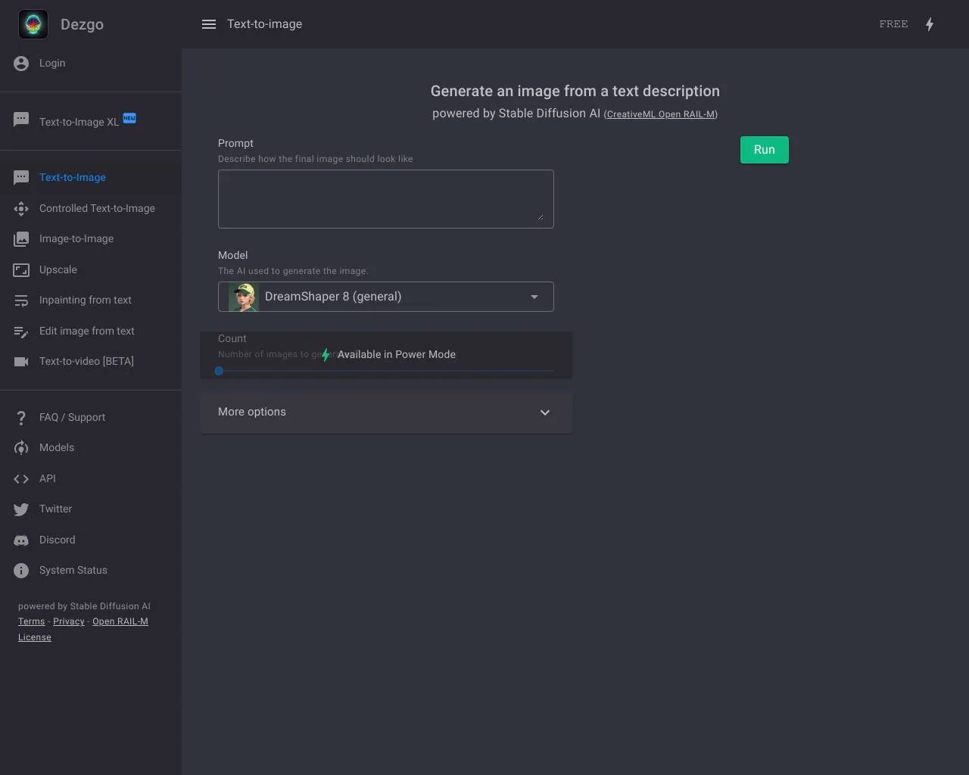Click the Power Mode lightning icon in header
Image resolution: width=969 pixels, height=775 pixels.
tap(930, 24)
